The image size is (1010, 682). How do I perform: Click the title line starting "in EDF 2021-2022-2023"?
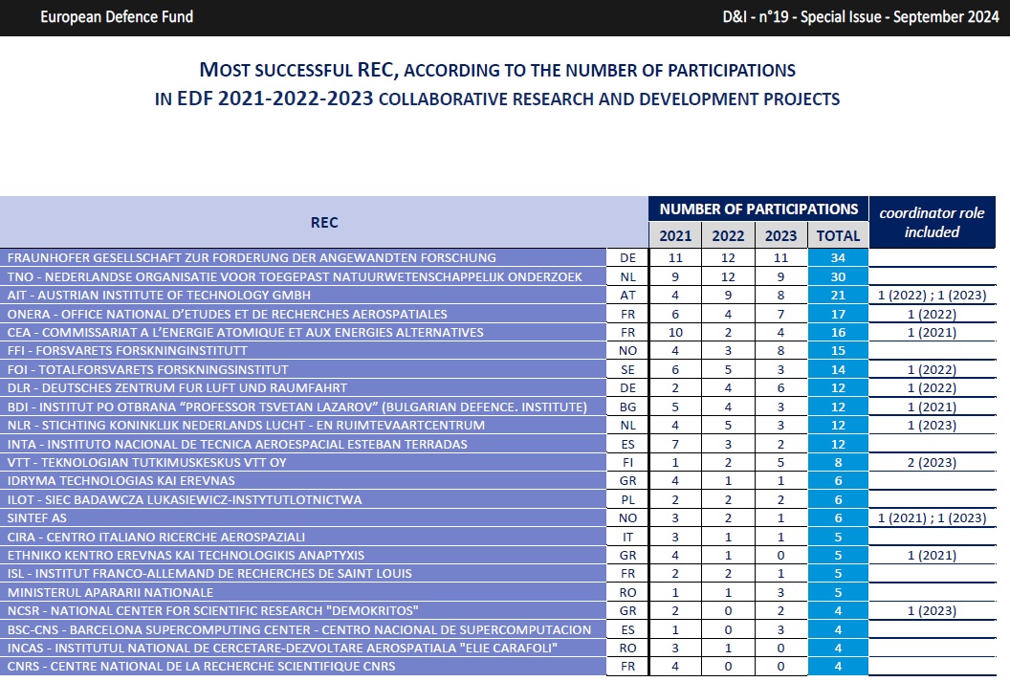click(497, 99)
